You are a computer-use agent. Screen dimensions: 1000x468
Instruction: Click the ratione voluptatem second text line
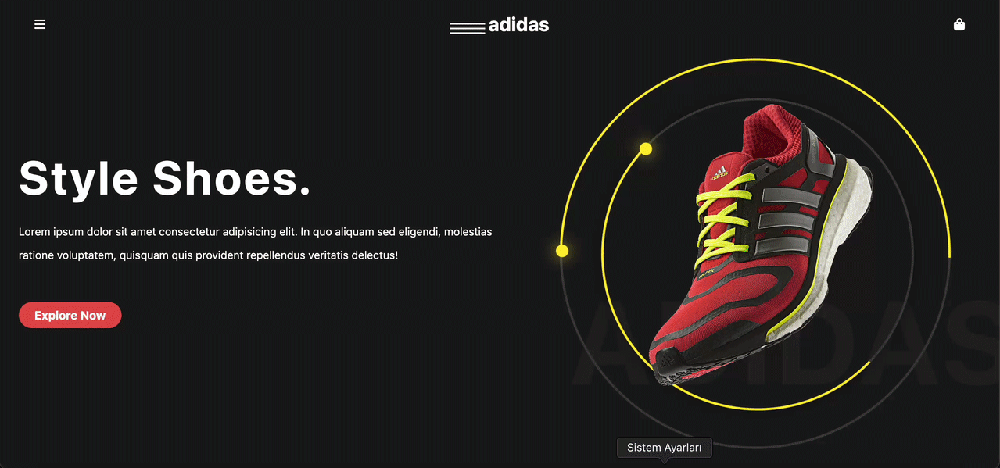point(209,255)
